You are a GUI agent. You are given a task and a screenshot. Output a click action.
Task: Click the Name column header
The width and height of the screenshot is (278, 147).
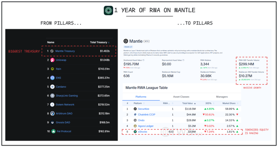51,42
